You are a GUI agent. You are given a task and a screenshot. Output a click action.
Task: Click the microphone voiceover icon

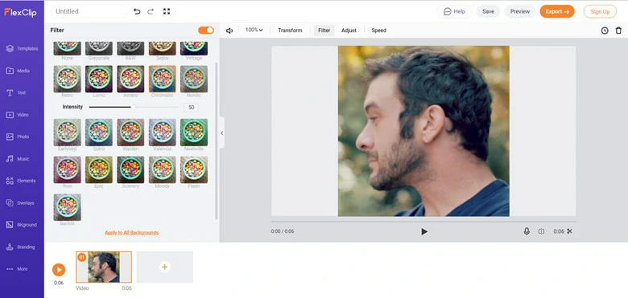coord(527,231)
